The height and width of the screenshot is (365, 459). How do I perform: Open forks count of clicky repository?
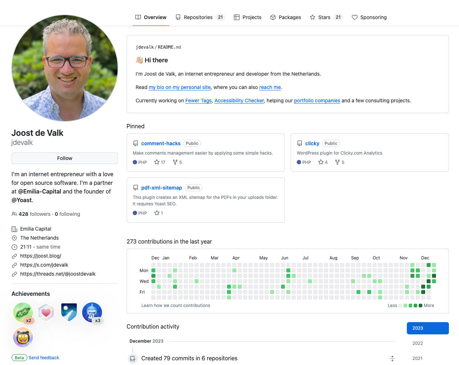(340, 163)
